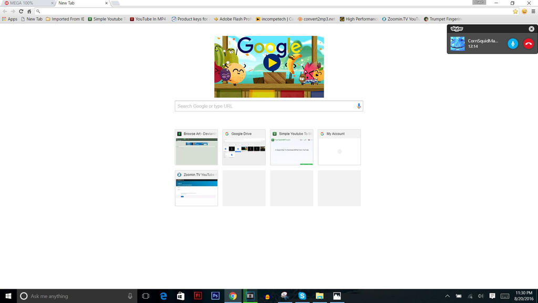Launch Adobe Flash from the taskbar
Screen dimensions: 538x303
198,296
